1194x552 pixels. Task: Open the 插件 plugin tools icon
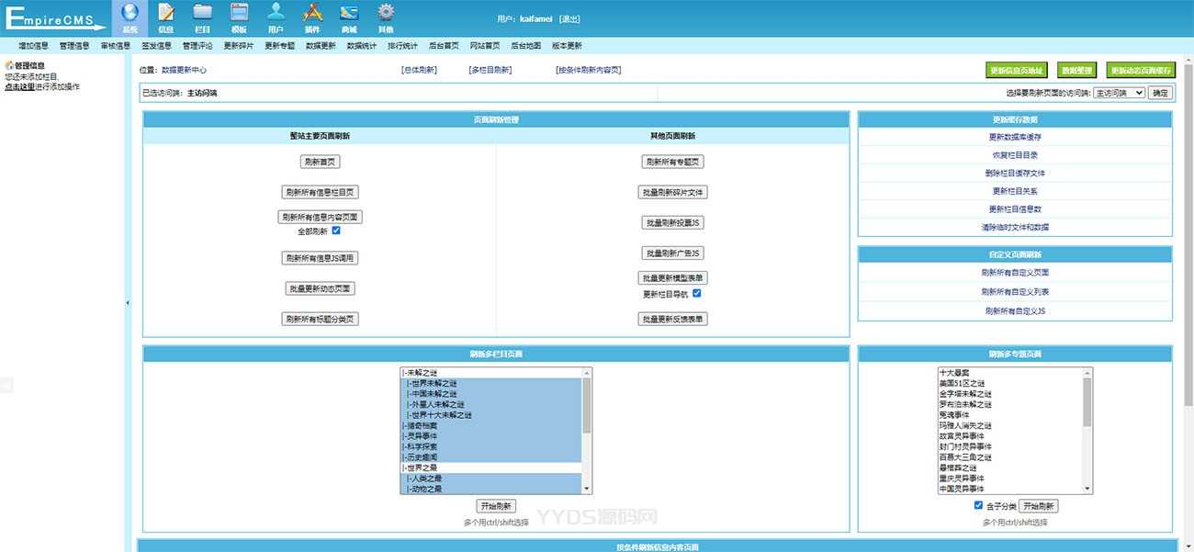[x=312, y=17]
